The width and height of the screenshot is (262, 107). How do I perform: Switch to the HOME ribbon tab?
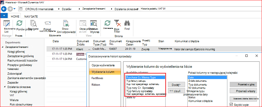[15, 17]
